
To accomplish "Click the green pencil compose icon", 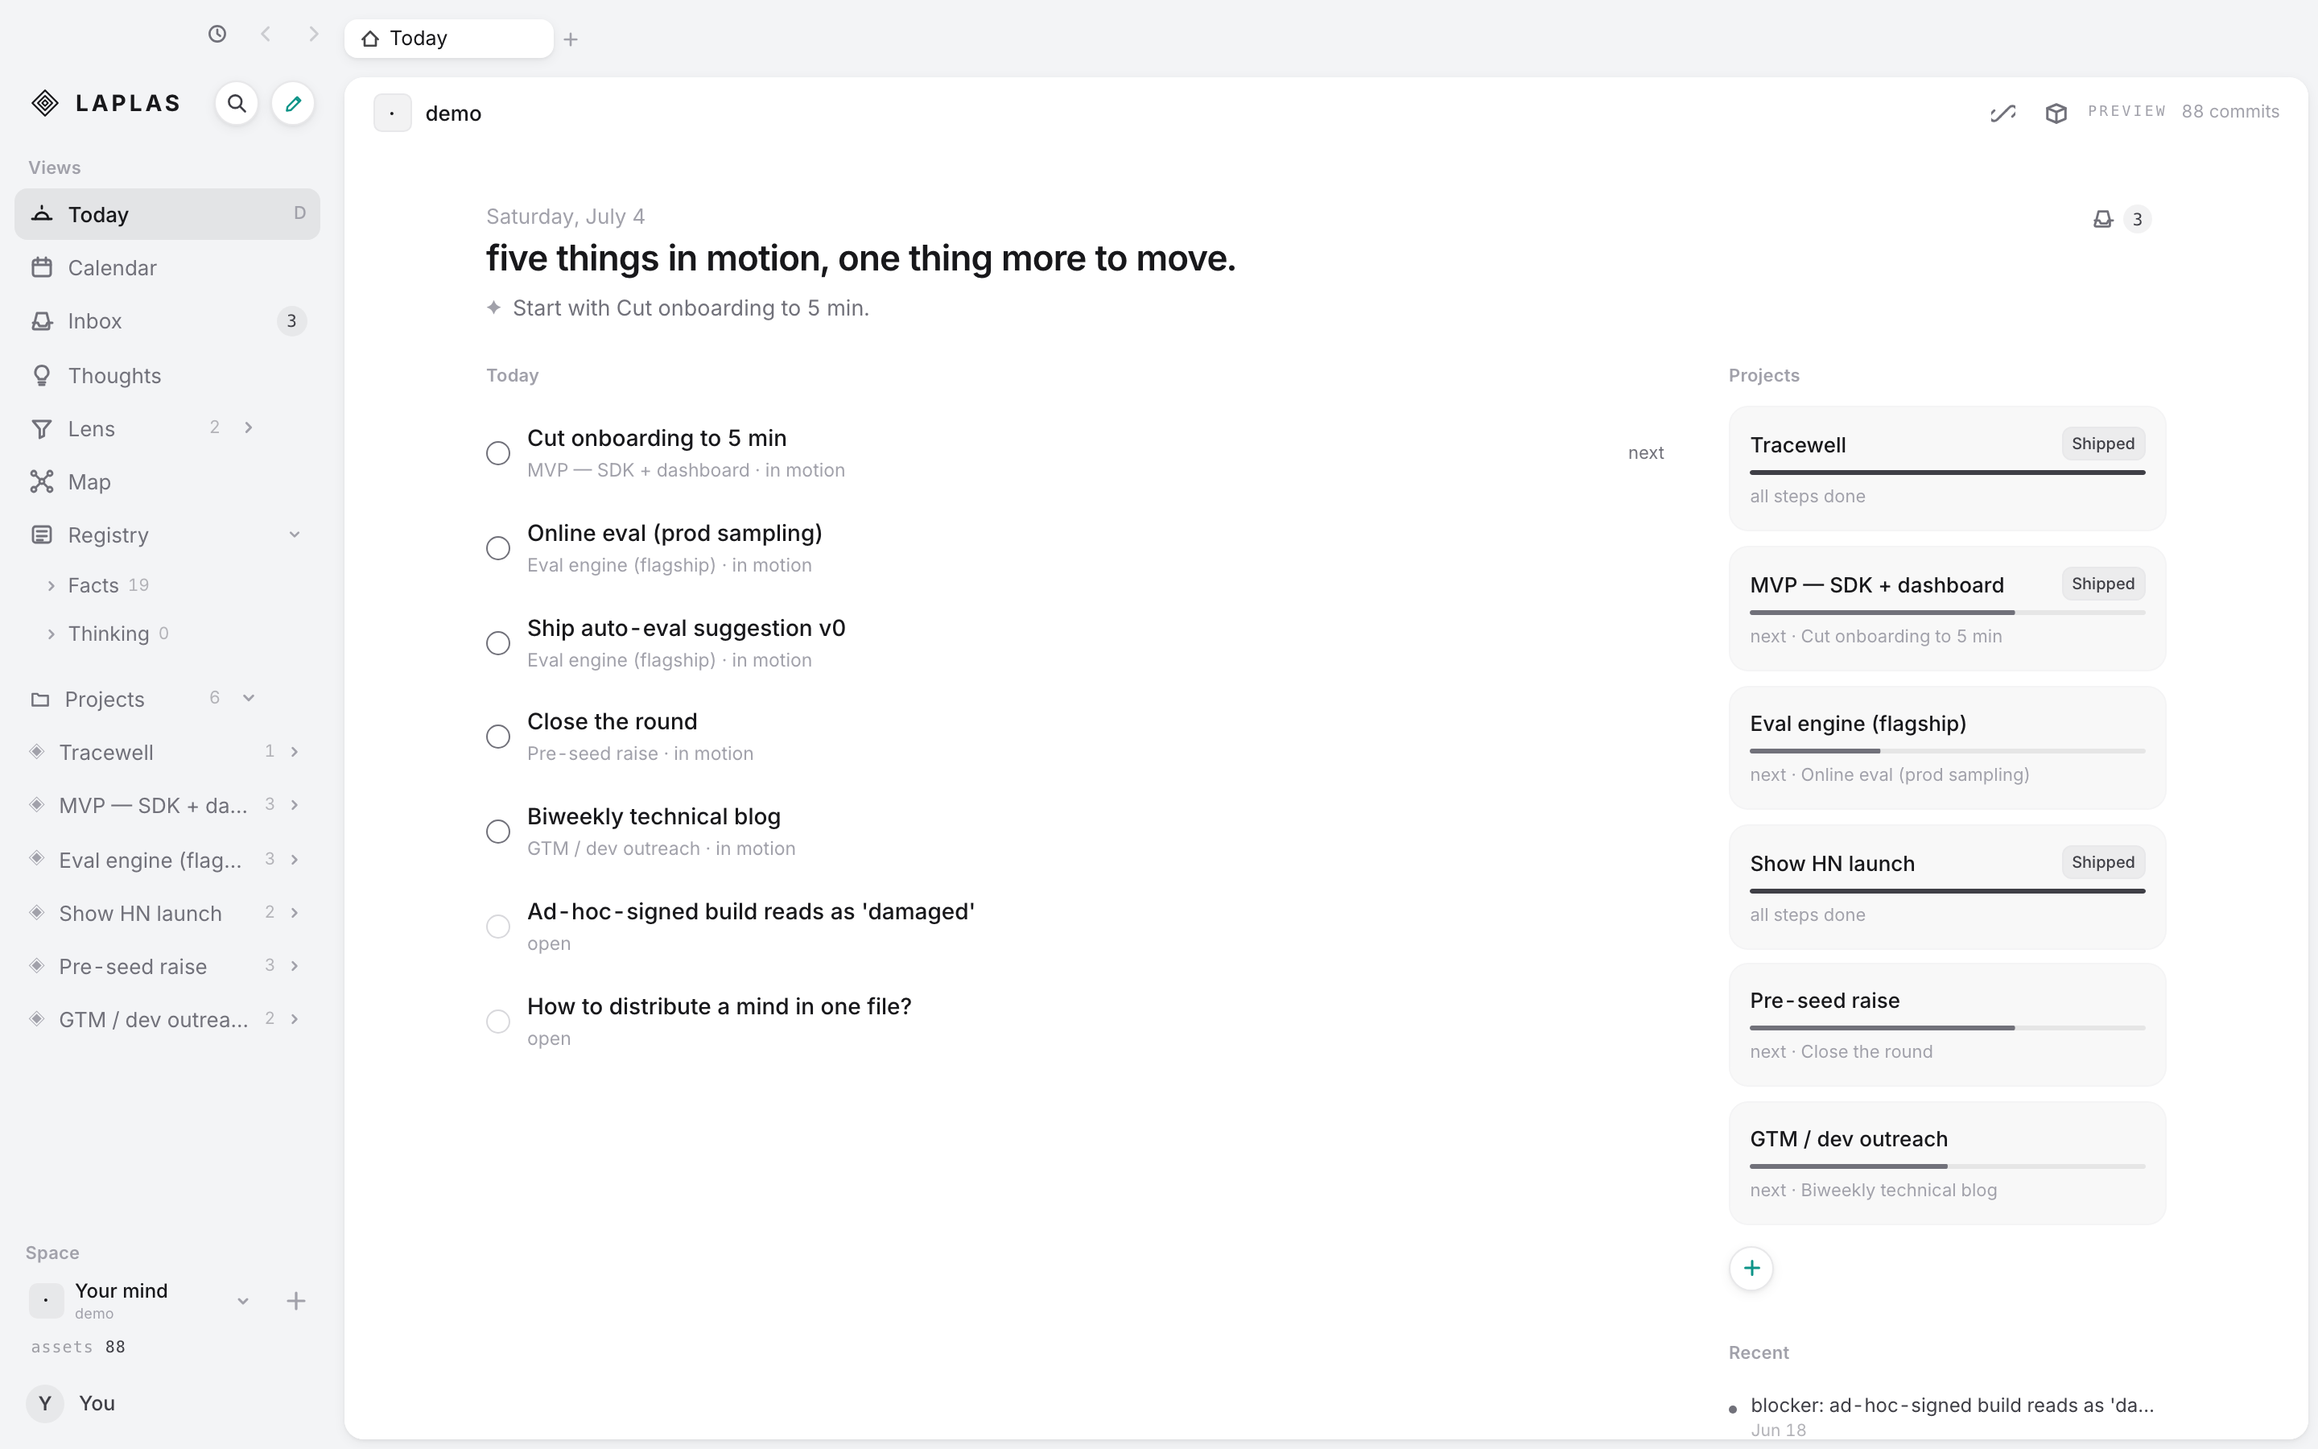I will pos(293,104).
